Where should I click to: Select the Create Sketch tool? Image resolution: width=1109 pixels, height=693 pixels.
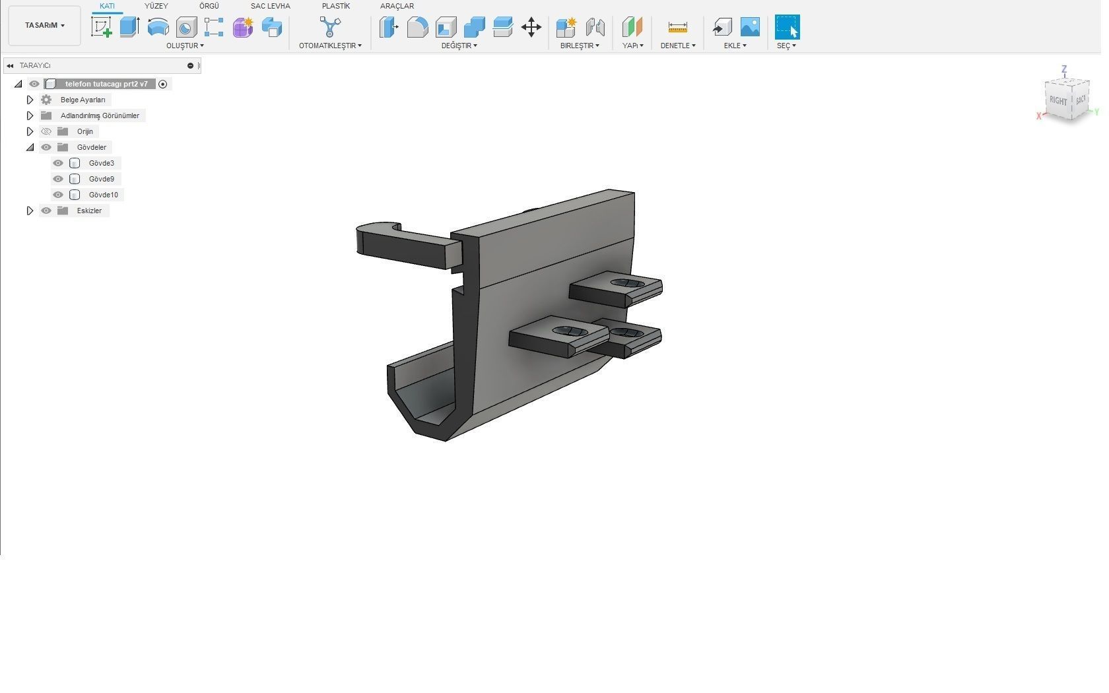(101, 27)
